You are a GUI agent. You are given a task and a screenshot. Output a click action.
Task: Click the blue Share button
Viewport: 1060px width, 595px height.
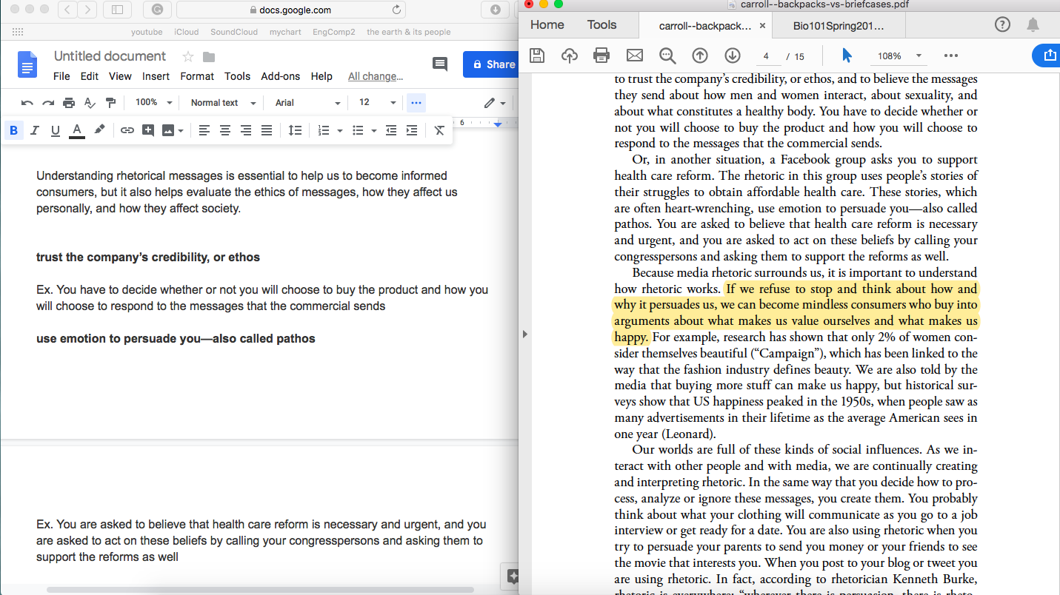pyautogui.click(x=491, y=64)
